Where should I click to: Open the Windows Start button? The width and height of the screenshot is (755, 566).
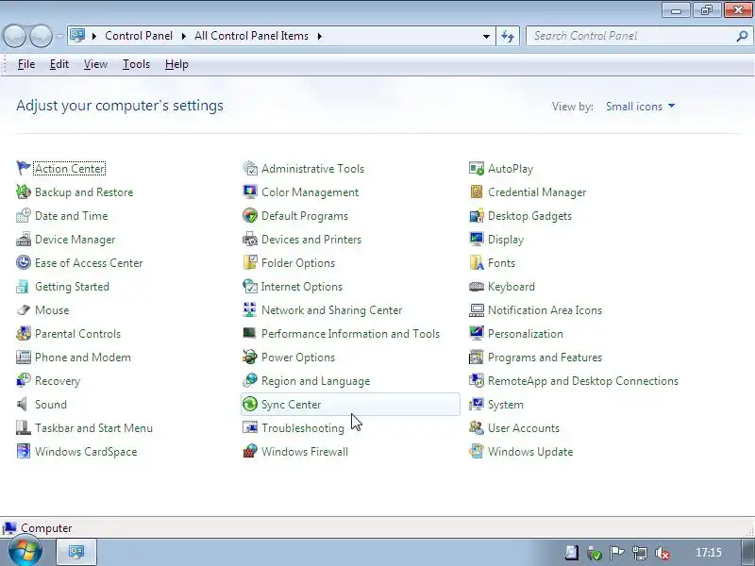click(x=25, y=552)
